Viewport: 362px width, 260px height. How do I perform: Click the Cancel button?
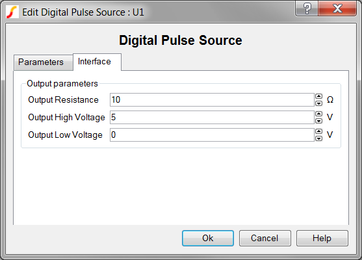265,238
